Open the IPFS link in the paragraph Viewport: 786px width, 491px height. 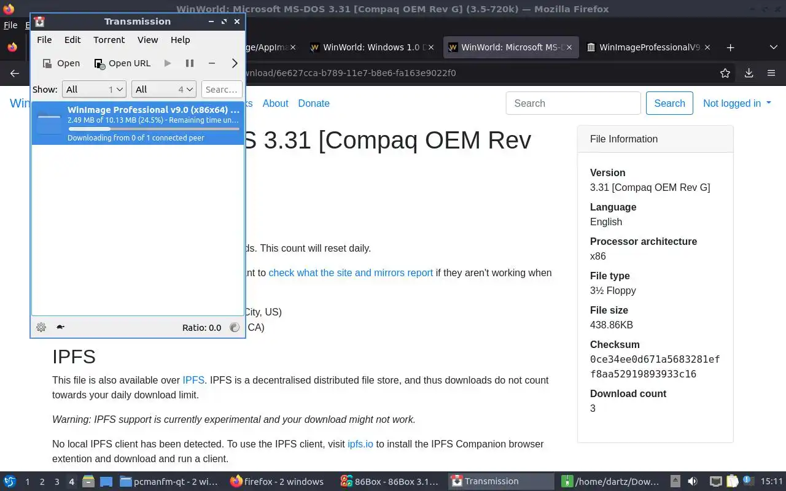(193, 380)
